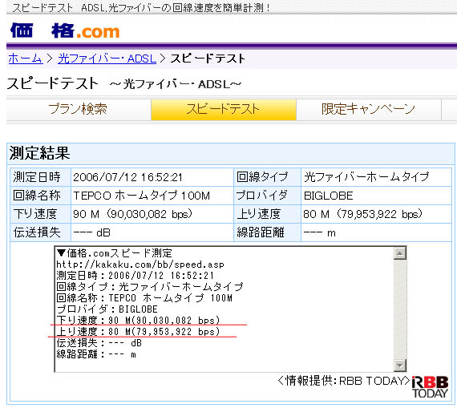Select the 測定日時 label cell
457x408 pixels.
(41, 177)
